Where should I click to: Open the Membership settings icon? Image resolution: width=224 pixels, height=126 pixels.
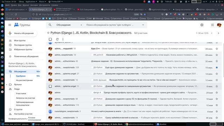pyautogui.click(x=10, y=114)
